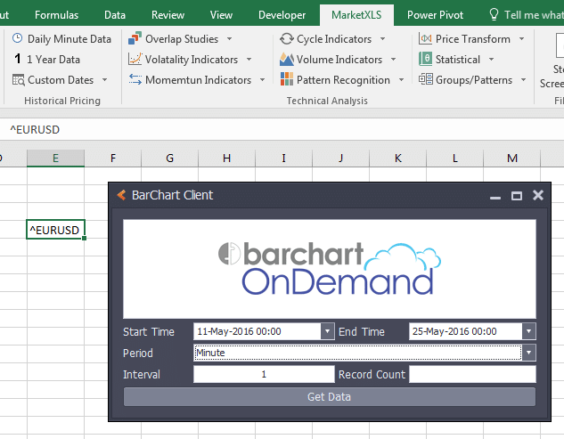Open the Period dropdown arrow
The width and height of the screenshot is (564, 439).
pos(528,353)
